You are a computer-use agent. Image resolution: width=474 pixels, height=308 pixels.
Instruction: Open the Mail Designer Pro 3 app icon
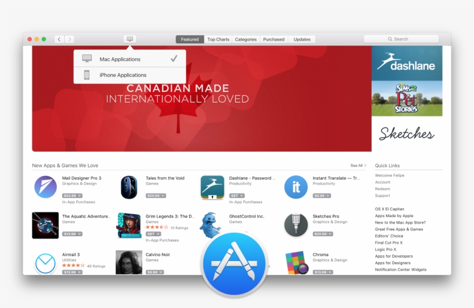(x=45, y=187)
